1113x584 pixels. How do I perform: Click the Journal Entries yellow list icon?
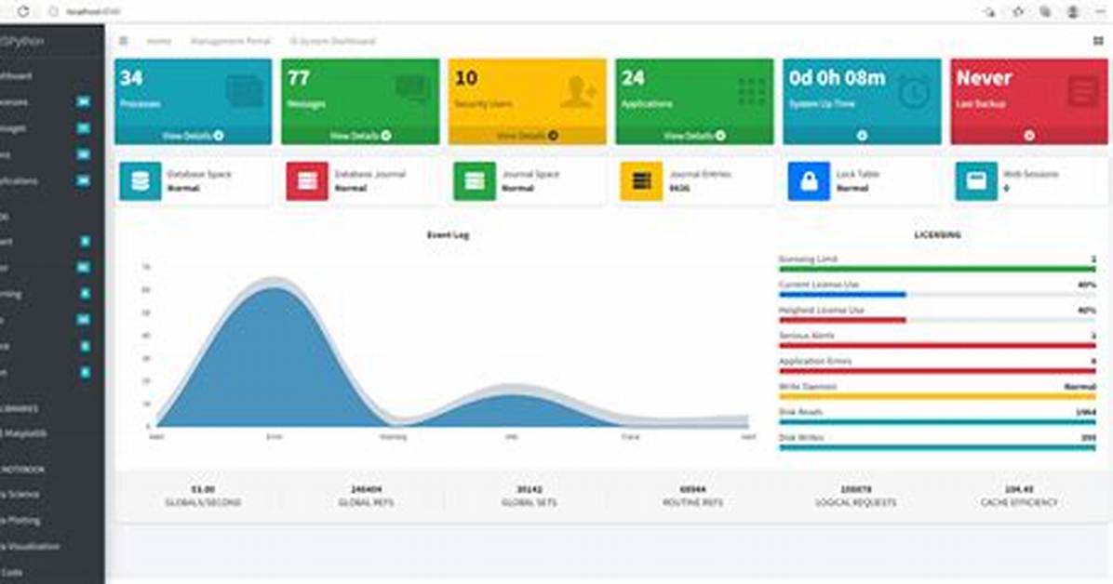pos(642,181)
